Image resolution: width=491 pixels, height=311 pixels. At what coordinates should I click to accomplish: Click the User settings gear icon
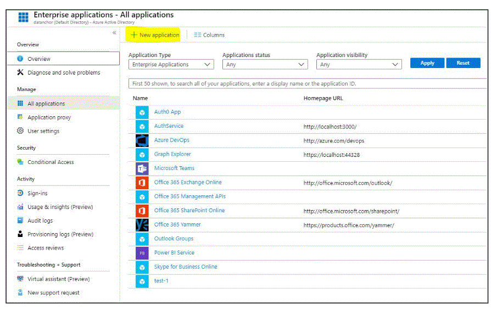[20, 131]
